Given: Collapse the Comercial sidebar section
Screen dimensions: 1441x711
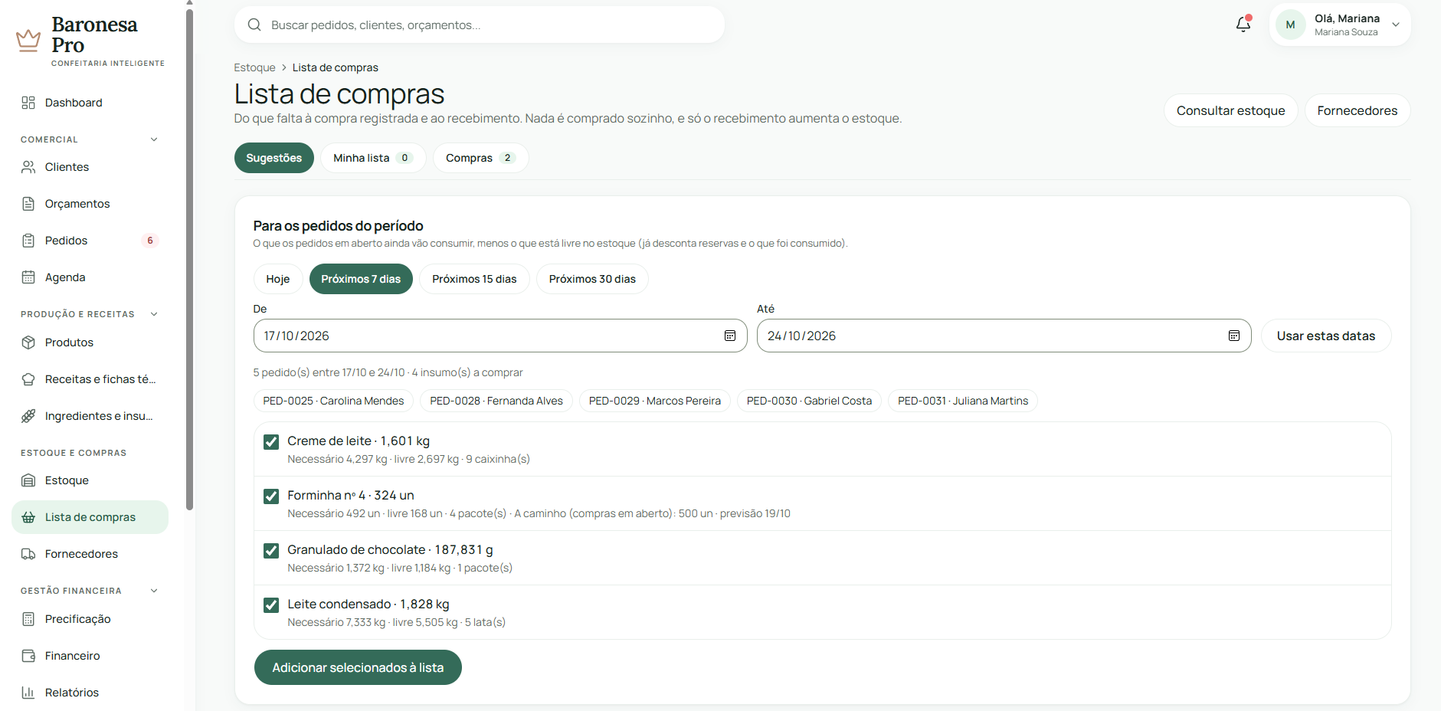Looking at the screenshot, I should [154, 139].
